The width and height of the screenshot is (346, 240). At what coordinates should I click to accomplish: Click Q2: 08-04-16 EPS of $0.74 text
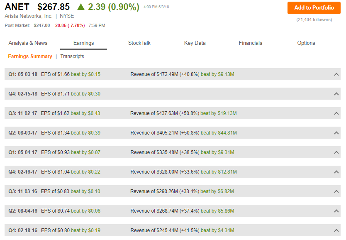tap(39, 211)
